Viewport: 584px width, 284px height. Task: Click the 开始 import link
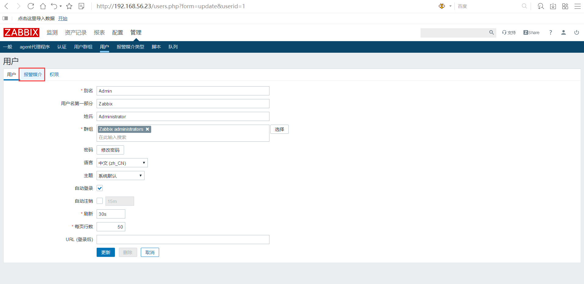pos(63,19)
